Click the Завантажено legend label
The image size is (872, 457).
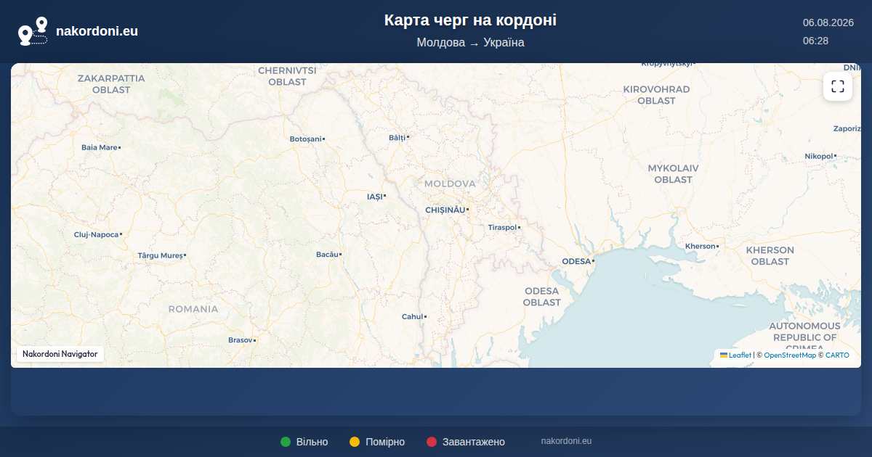[474, 442]
